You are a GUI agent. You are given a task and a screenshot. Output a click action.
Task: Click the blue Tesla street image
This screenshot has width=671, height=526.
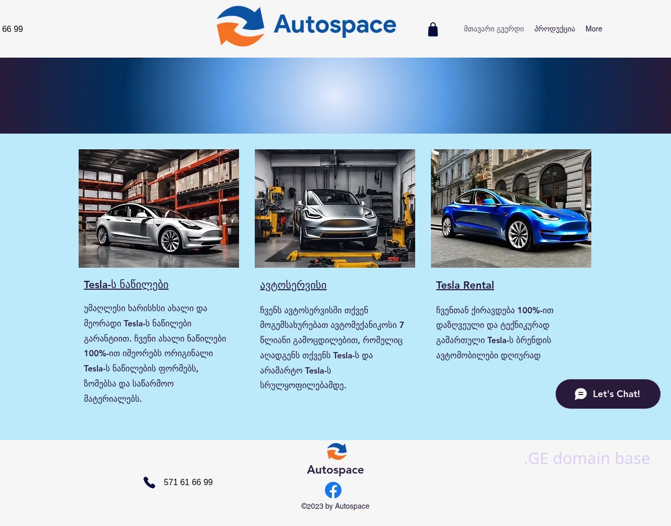coord(511,209)
